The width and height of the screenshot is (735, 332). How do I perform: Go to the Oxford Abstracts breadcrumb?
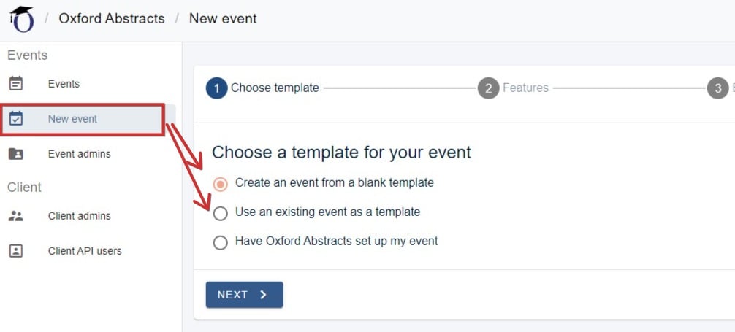(x=112, y=19)
